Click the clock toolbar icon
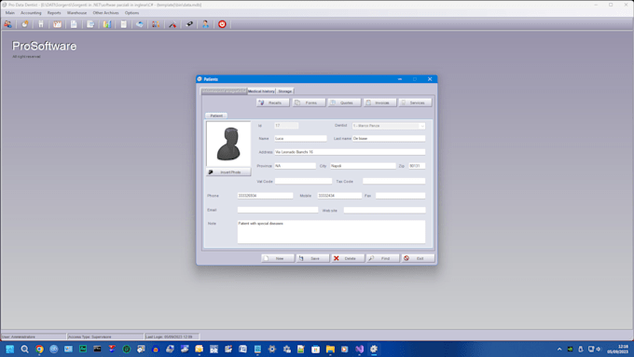Image resolution: width=634 pixels, height=357 pixels. click(24, 24)
